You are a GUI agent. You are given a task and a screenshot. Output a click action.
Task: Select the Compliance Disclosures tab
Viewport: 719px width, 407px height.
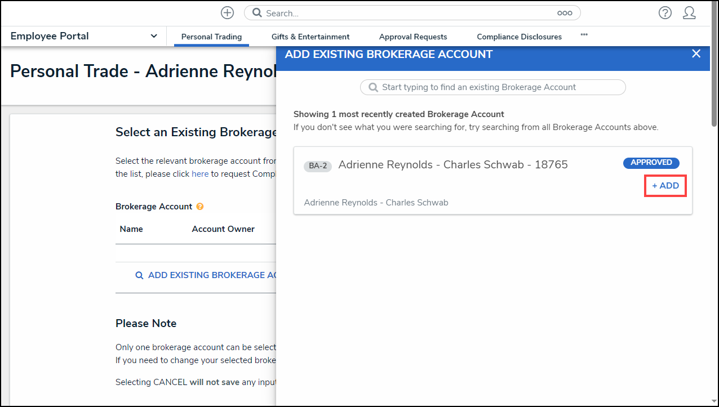(519, 37)
